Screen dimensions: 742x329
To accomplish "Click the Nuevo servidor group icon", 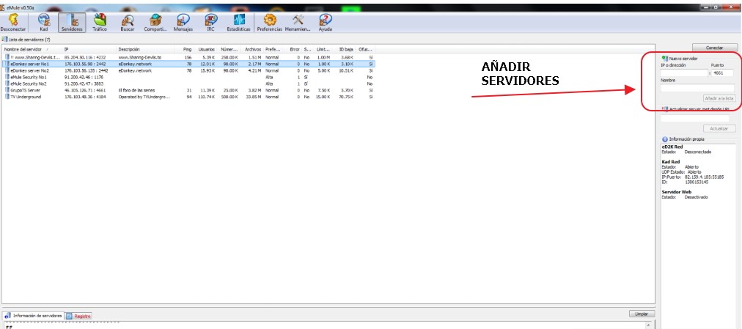I will (665, 58).
